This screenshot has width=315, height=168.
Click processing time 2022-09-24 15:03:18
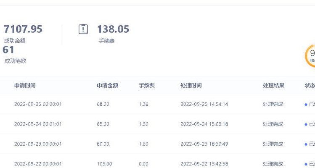pyautogui.click(x=204, y=124)
